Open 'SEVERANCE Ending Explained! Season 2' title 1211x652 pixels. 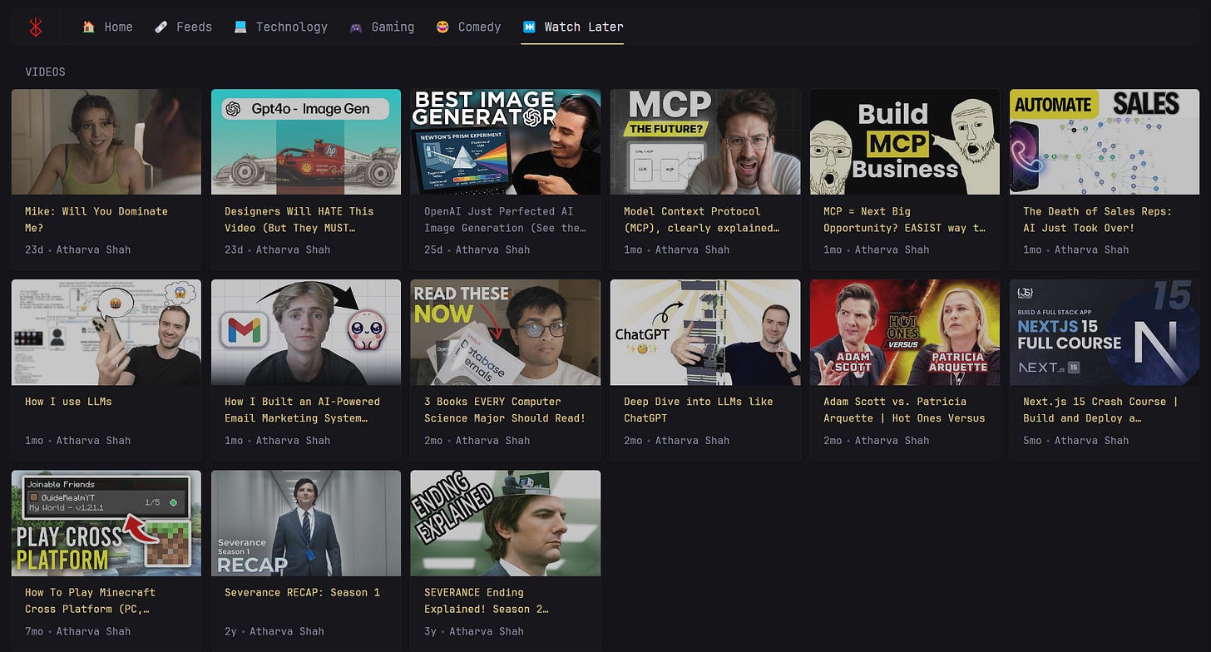487,600
